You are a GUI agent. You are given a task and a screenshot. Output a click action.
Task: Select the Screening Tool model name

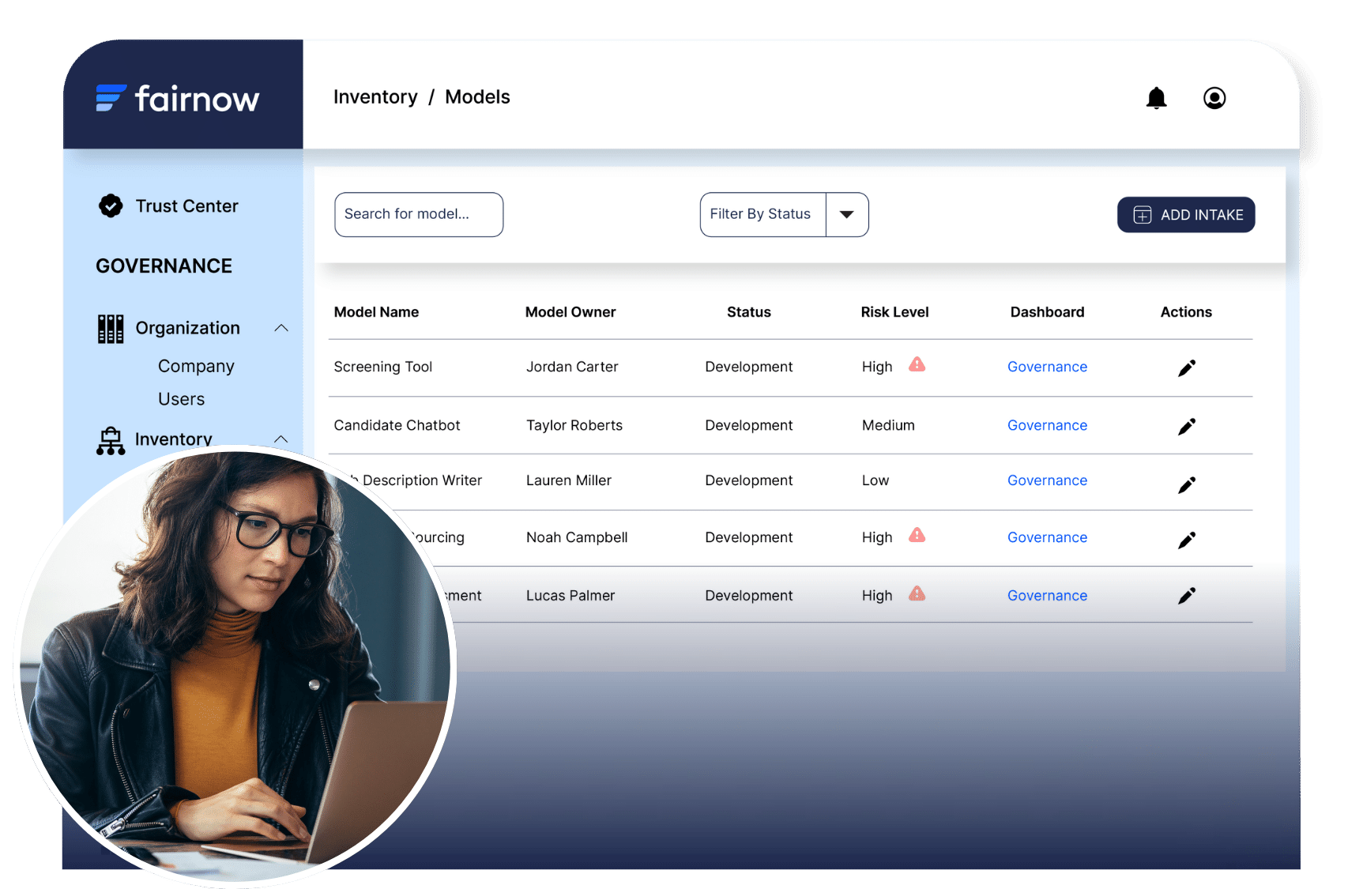[383, 367]
